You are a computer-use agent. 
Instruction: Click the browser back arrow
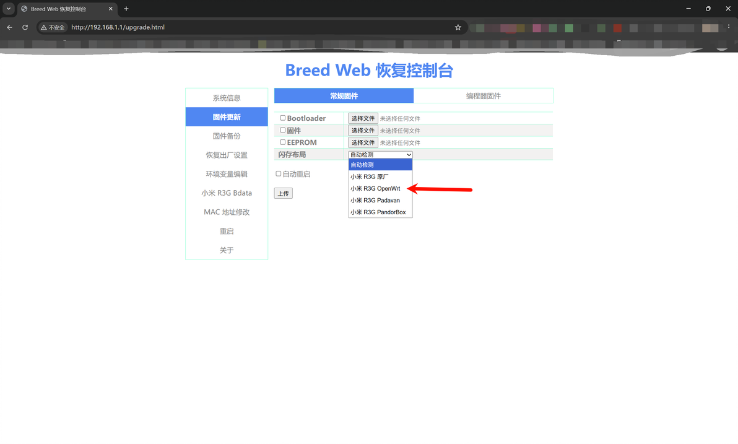[9, 27]
